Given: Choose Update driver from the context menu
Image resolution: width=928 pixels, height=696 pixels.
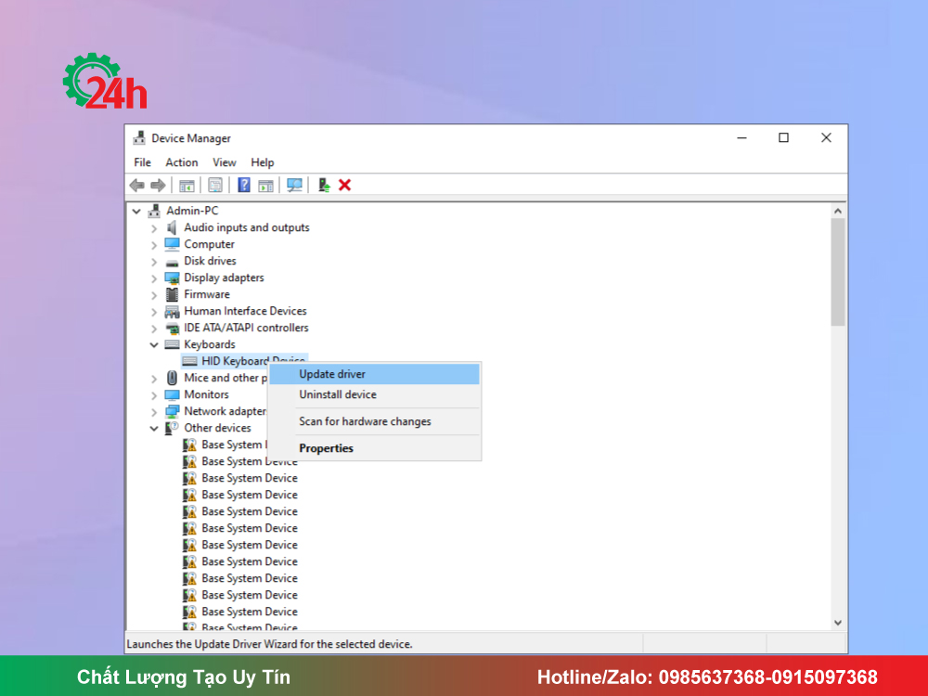Looking at the screenshot, I should (375, 374).
